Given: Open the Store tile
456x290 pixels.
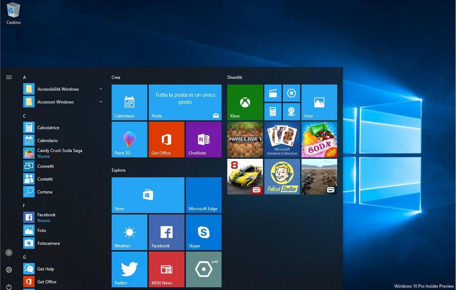Looking at the screenshot, I should pos(148,195).
